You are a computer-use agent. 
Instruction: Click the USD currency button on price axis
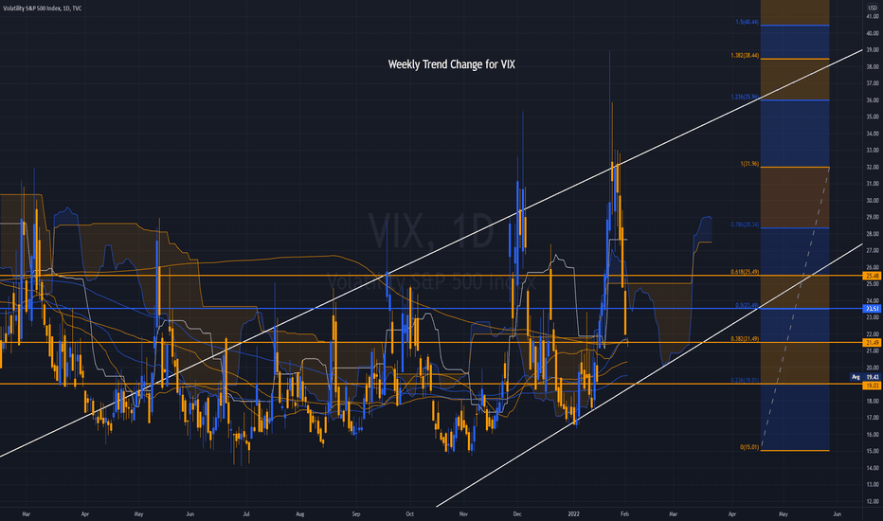873,9
